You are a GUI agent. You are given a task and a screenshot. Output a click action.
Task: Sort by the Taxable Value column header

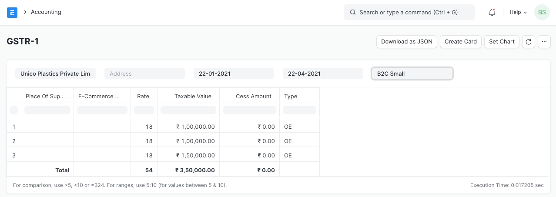tap(193, 96)
